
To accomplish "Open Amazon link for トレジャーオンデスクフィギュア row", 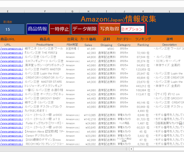I will pyautogui.click(x=12, y=86).
